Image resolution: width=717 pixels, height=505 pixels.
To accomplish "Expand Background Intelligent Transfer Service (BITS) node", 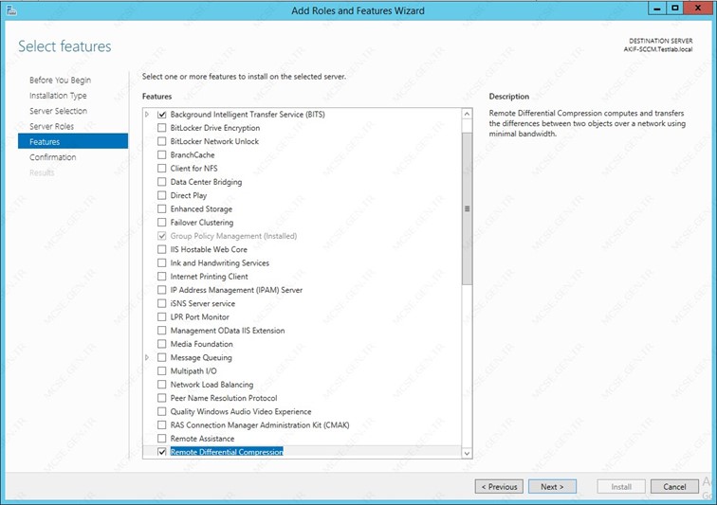I will (x=147, y=115).
